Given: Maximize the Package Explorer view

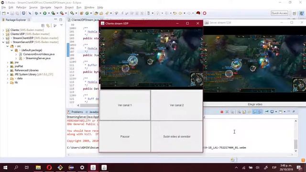Looking at the screenshot, I should 61,20.
